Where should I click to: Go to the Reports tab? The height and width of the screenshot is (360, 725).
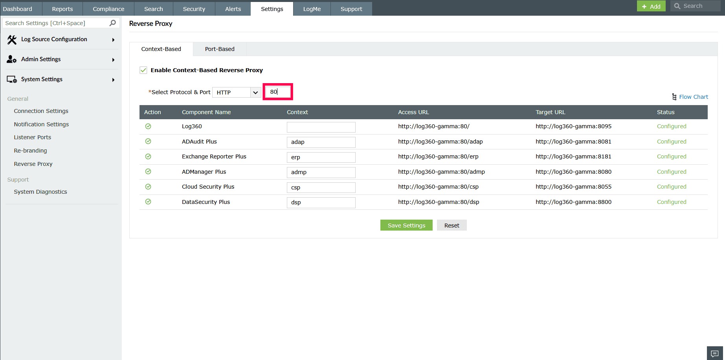62,9
